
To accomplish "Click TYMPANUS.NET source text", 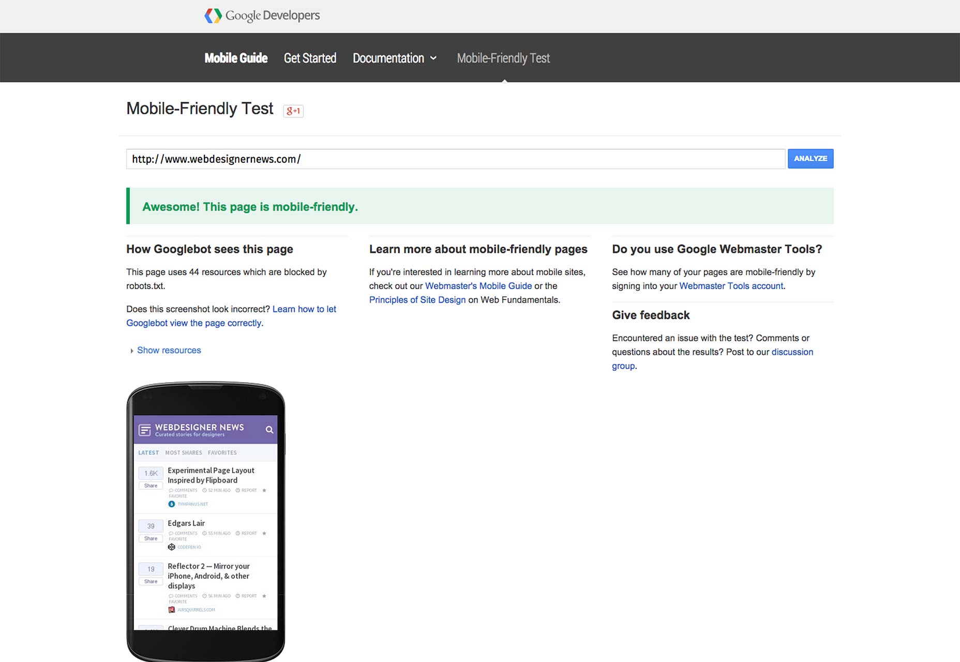I will 192,504.
